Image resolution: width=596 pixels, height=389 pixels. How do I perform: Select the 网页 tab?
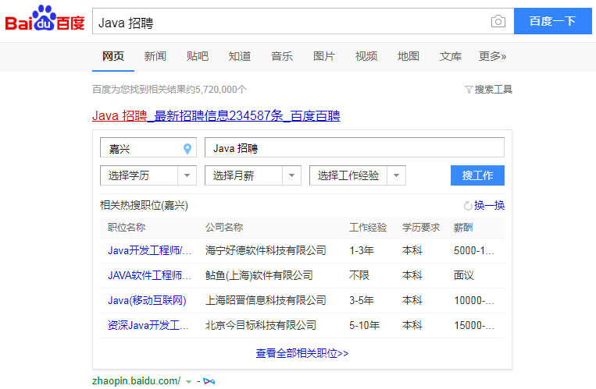point(113,57)
